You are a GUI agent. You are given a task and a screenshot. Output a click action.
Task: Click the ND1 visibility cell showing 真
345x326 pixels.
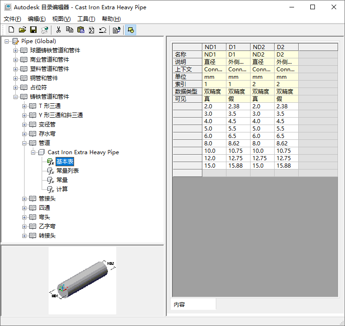(x=214, y=99)
